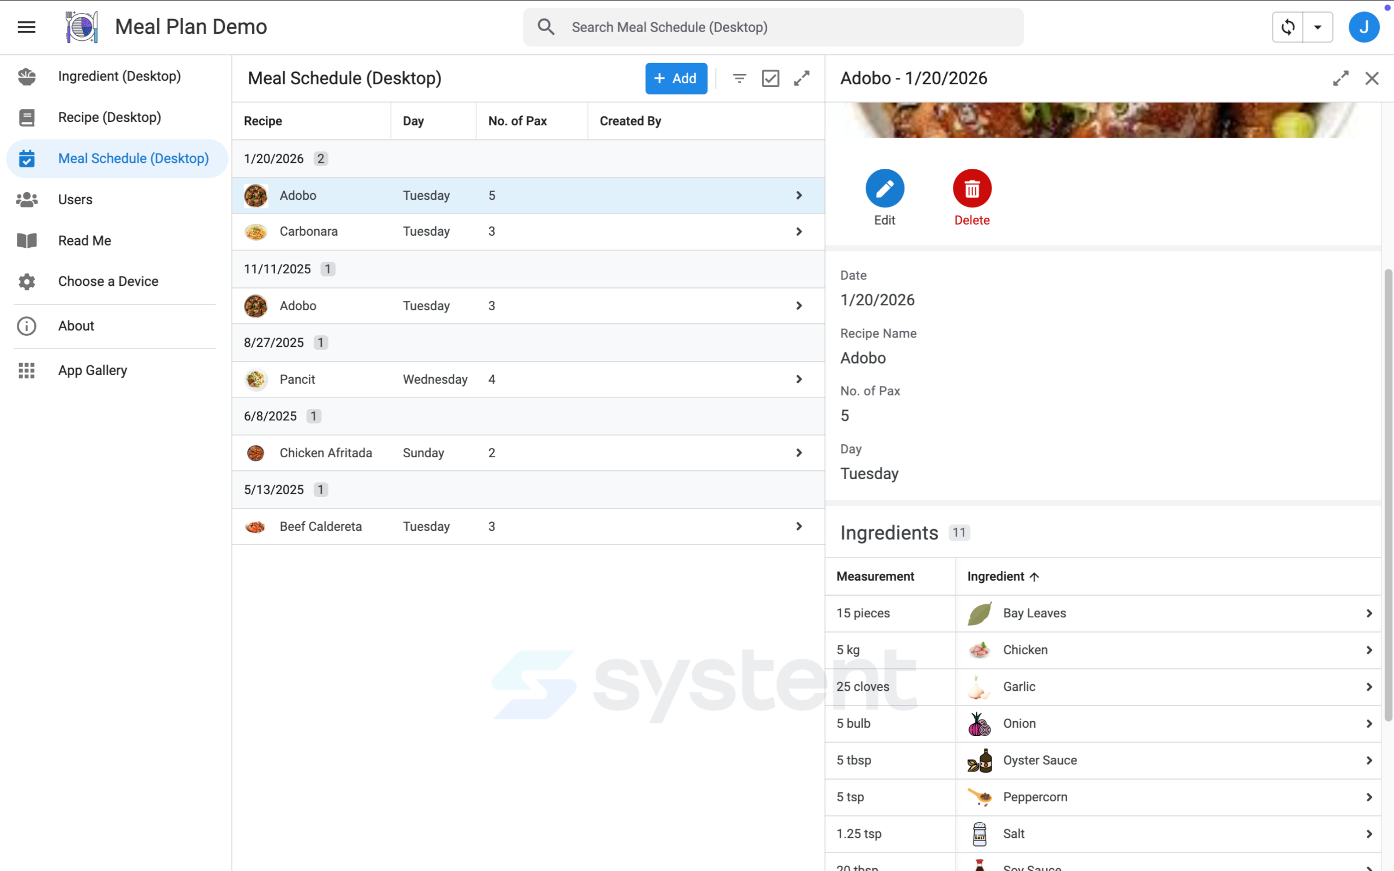Screen dimensions: 1394x871
Task: Open the Peppercorn ingredient chevron
Action: pyautogui.click(x=1369, y=798)
